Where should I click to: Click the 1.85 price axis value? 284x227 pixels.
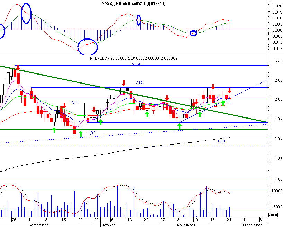coord(278,159)
